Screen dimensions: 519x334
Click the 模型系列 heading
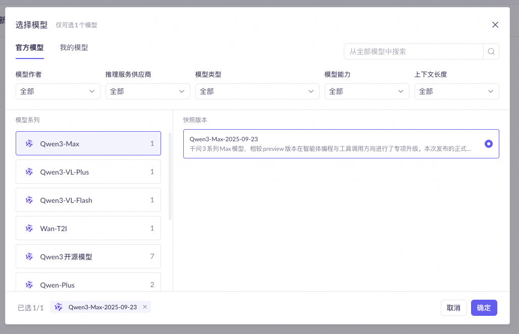click(x=27, y=120)
